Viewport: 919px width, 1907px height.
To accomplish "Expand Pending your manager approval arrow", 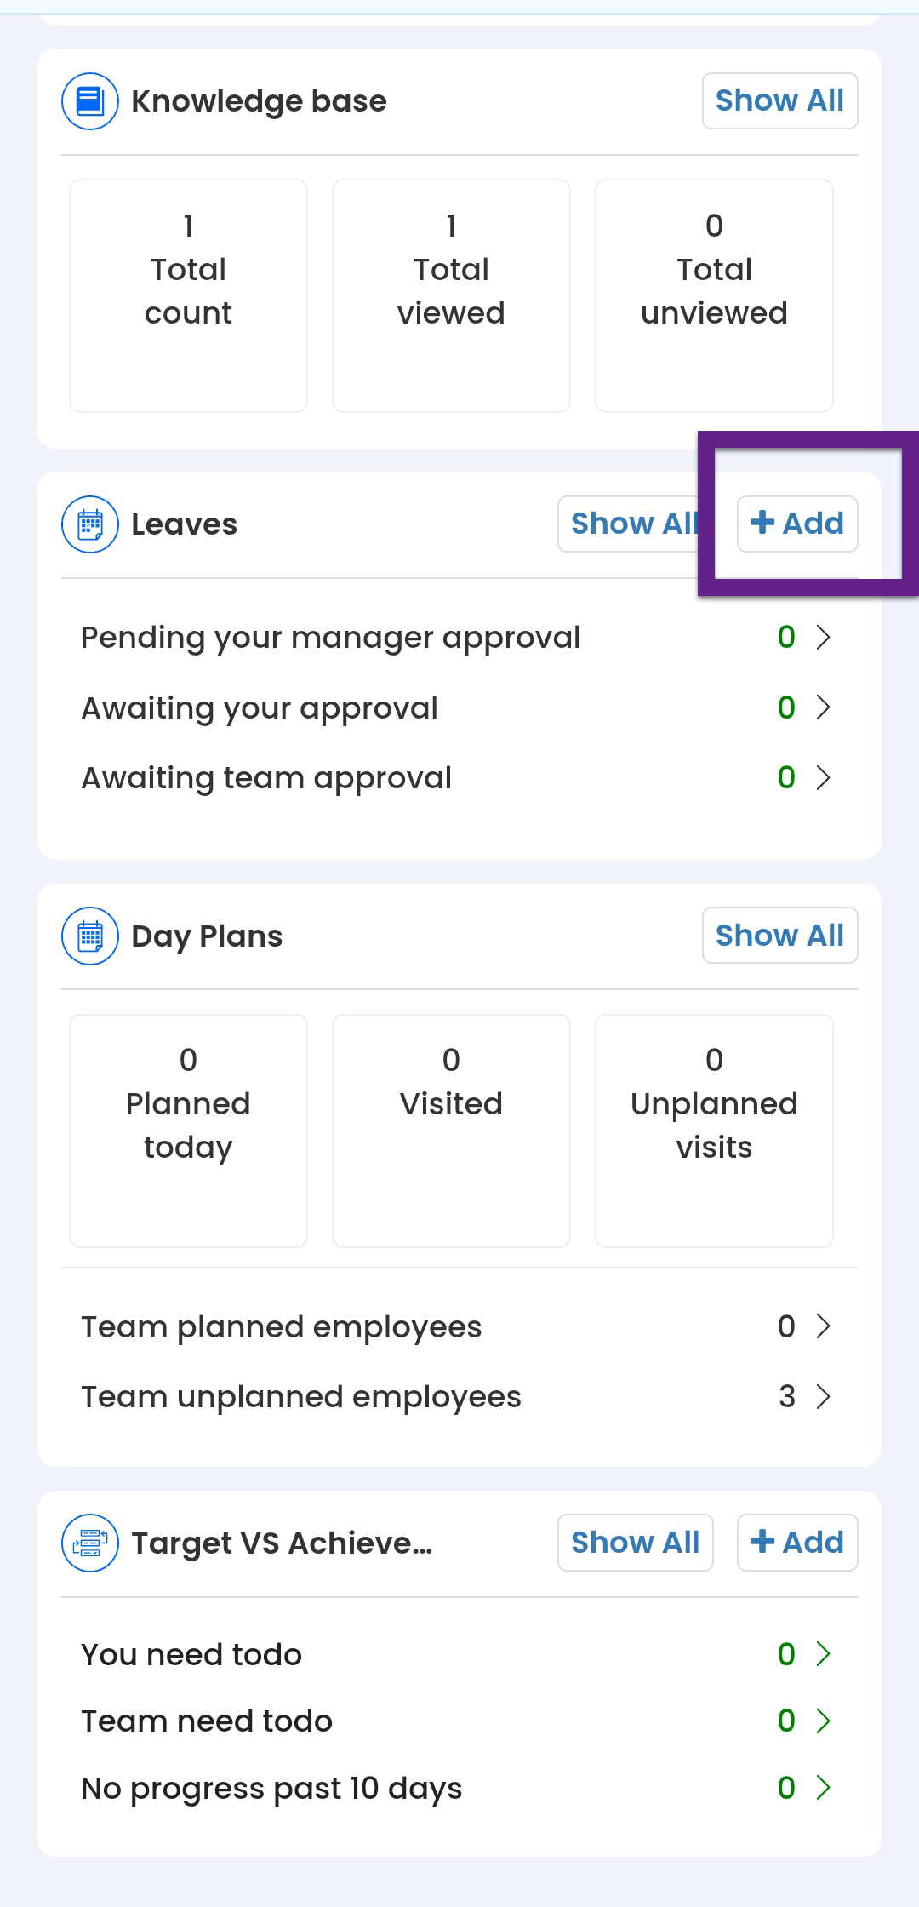I will click(x=823, y=637).
